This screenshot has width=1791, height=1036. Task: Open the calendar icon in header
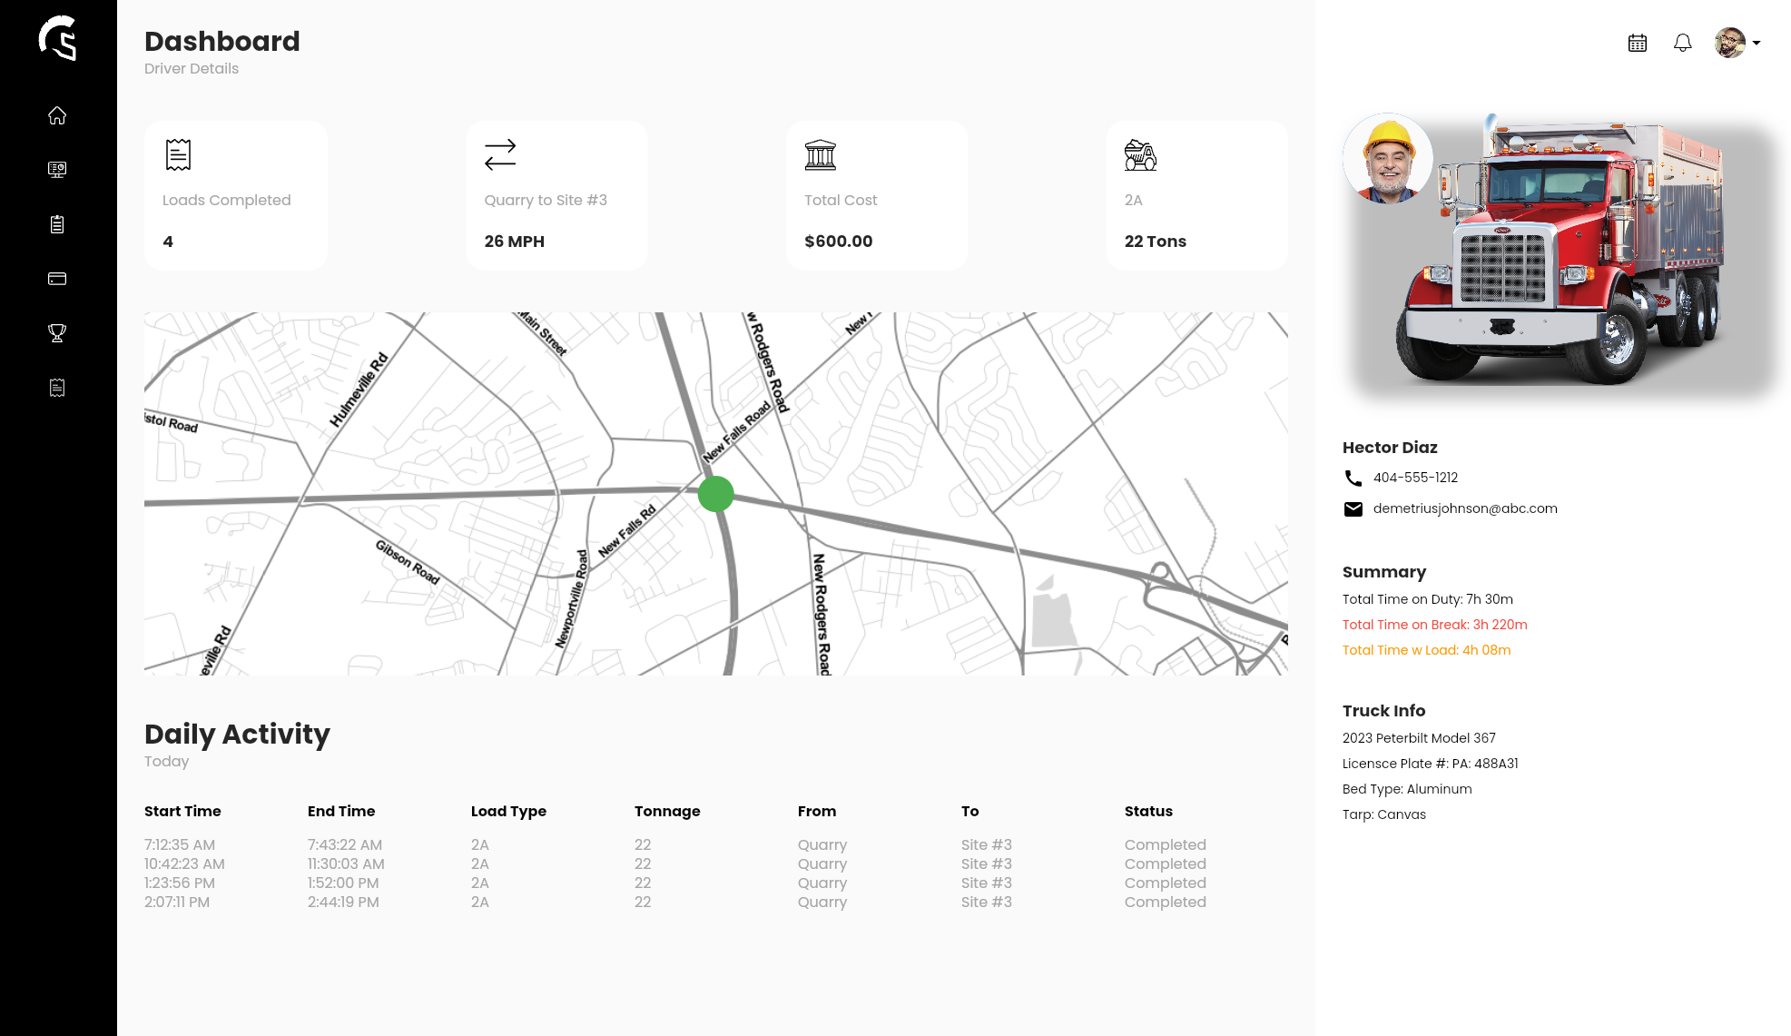(1637, 43)
